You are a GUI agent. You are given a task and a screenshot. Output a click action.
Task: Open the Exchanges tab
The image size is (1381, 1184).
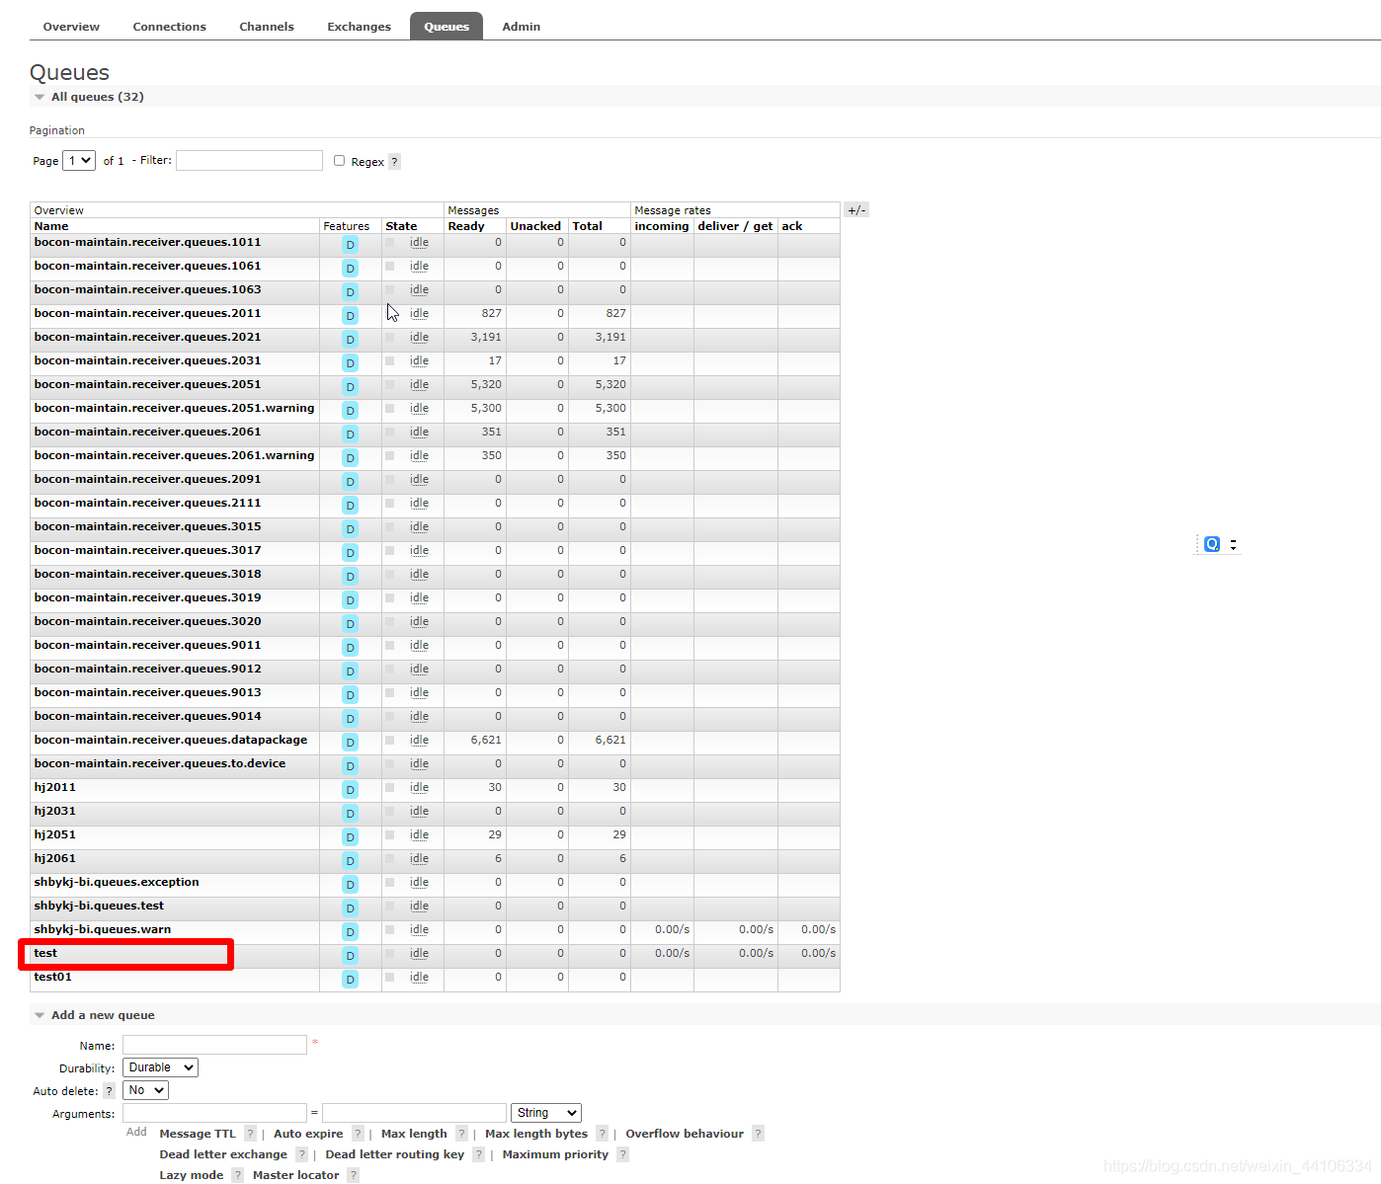[x=359, y=27]
